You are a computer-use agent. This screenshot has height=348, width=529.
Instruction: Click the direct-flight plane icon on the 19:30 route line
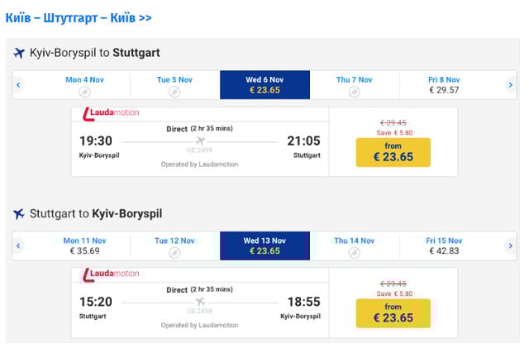click(199, 142)
